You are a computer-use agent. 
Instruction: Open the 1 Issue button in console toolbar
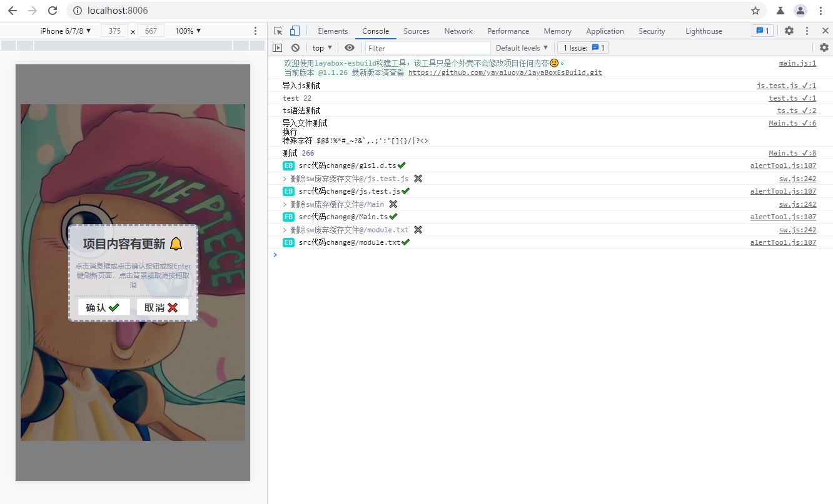coord(582,47)
